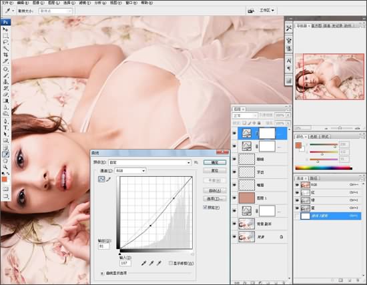Image resolution: width=367 pixels, height=285 pixels.
Task: Select the Lasso tool
Action: (x=5, y=42)
